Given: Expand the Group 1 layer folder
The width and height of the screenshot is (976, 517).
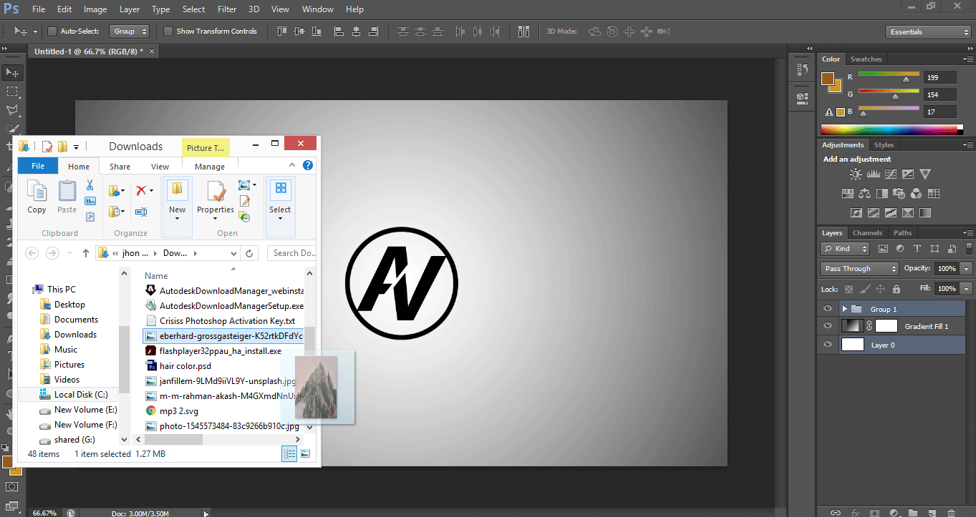Looking at the screenshot, I should click(x=845, y=309).
